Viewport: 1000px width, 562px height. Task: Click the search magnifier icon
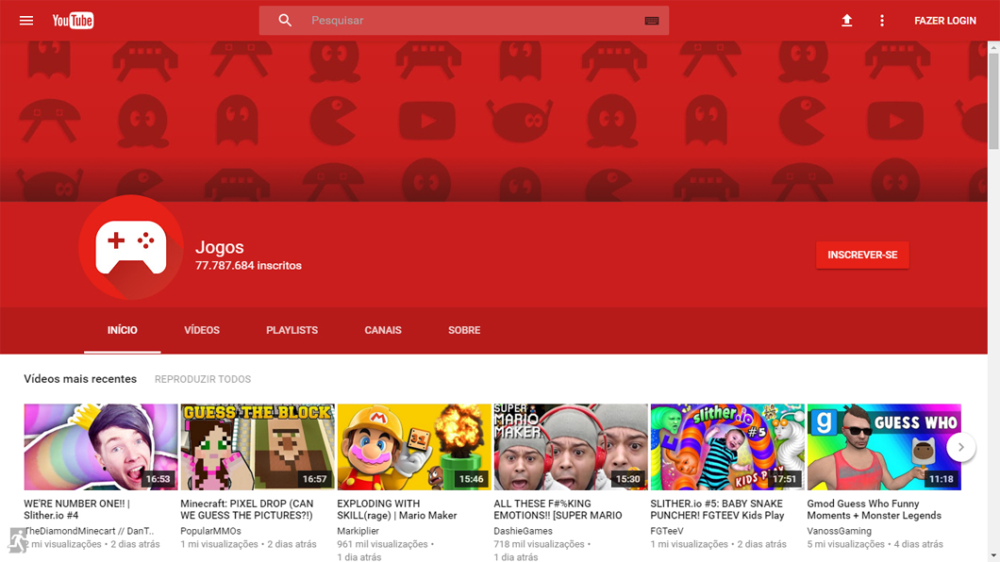click(x=285, y=21)
